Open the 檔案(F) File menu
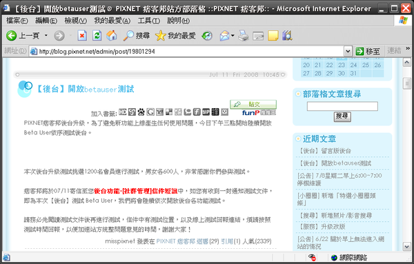This screenshot has width=414, height=264. tap(17, 21)
